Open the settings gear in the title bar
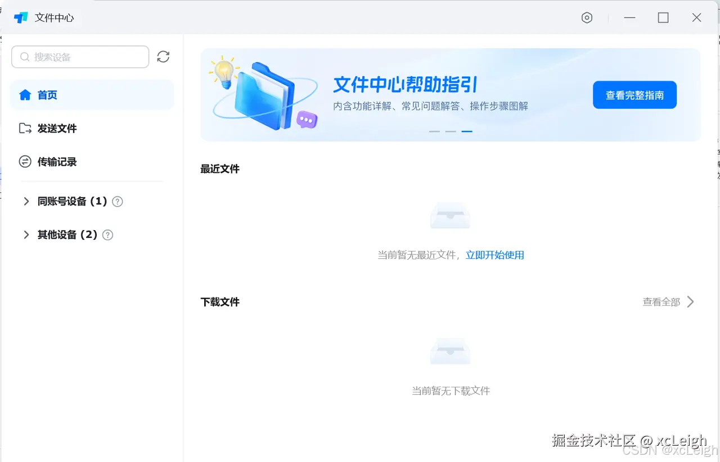The height and width of the screenshot is (462, 720). [x=587, y=17]
